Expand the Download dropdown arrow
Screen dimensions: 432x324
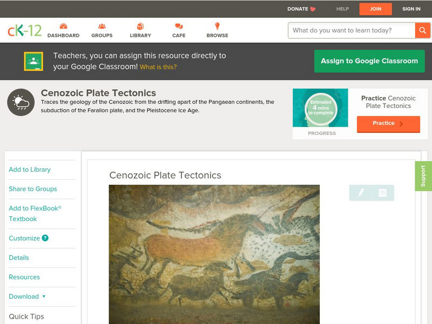click(x=44, y=296)
